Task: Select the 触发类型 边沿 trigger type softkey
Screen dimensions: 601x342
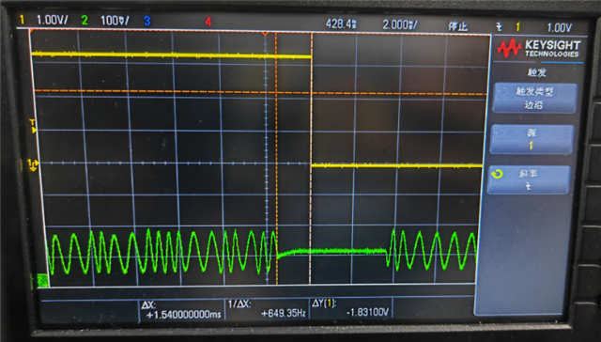Action: click(x=534, y=98)
